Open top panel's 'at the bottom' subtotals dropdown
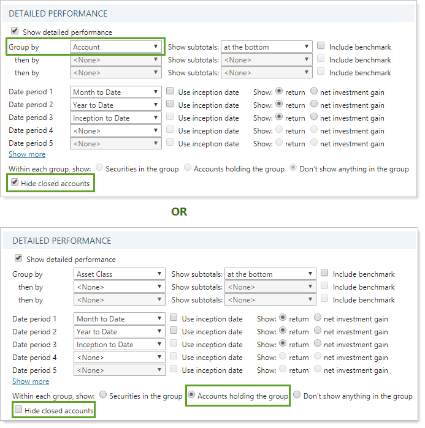Screen dimensions: 425x428 pos(267,47)
